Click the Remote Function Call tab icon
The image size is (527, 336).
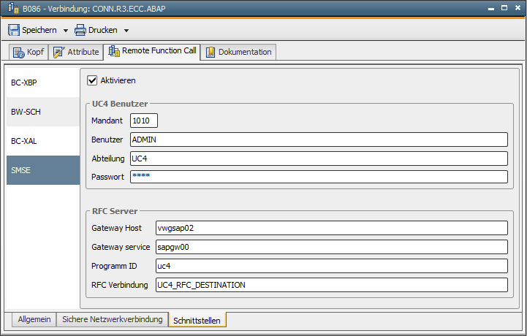[x=114, y=51]
